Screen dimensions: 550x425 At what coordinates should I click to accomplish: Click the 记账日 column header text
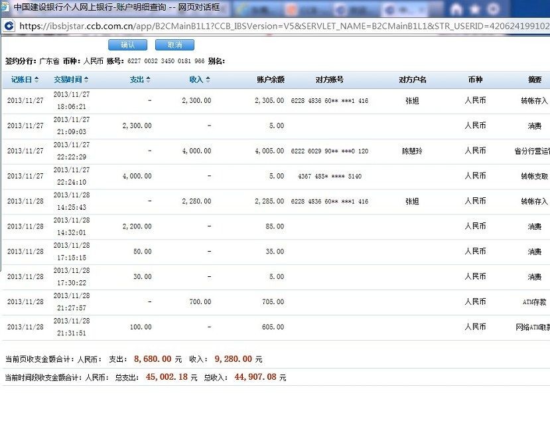pyautogui.click(x=21, y=80)
